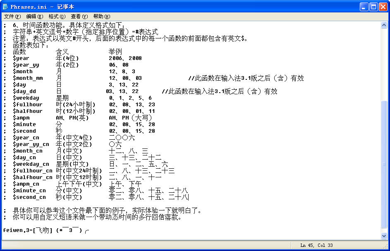Viewport: 390px width, 251px height.
Task: Click the text $year_yy
Action: tap(26, 65)
